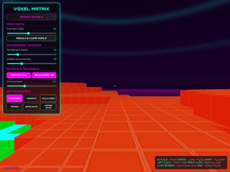Pick the MATRIX element
The width and height of the screenshot is (230, 172).
pyautogui.click(x=14, y=107)
